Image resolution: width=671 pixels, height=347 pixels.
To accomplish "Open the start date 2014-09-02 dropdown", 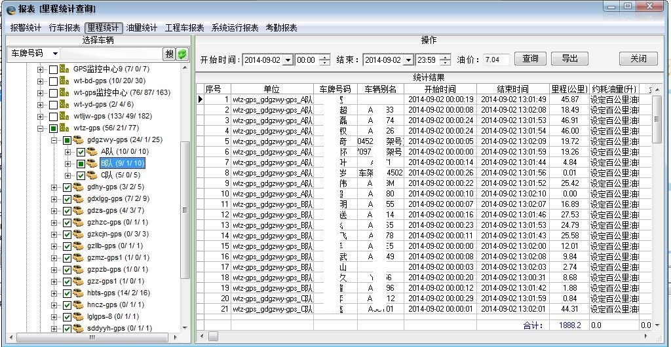I will coord(287,60).
